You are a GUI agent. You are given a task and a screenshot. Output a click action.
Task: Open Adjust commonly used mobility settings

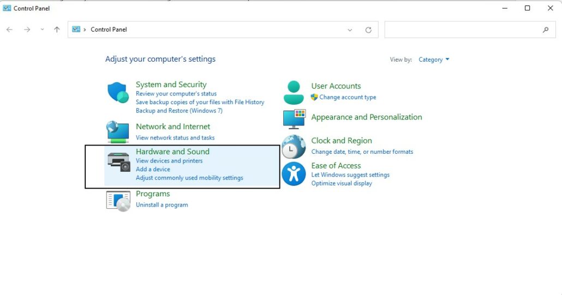(x=189, y=178)
